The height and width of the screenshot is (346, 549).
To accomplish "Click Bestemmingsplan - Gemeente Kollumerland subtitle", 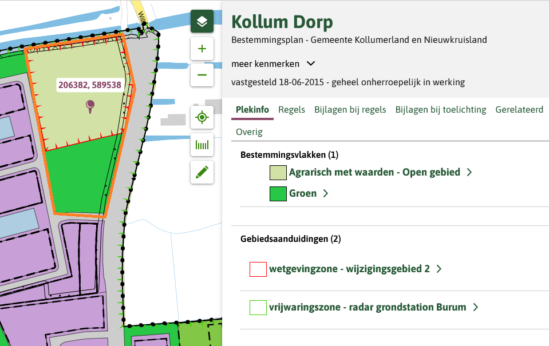I will coord(360,40).
